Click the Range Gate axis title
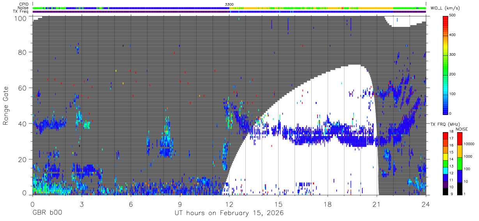 click(6, 105)
